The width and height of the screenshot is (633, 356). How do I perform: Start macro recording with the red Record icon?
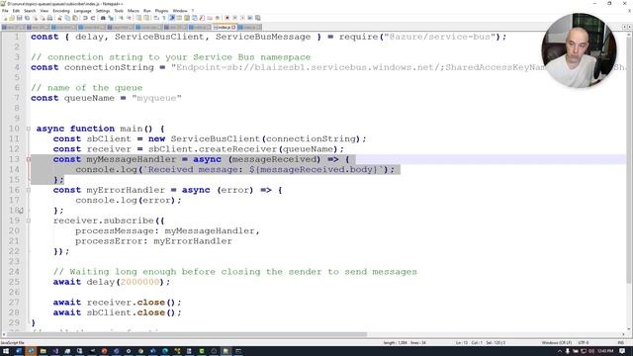click(x=226, y=18)
